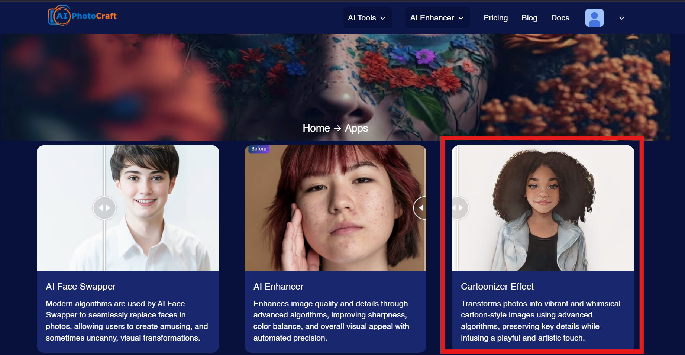Go to the Pricing page
The width and height of the screenshot is (685, 355).
pyautogui.click(x=495, y=18)
